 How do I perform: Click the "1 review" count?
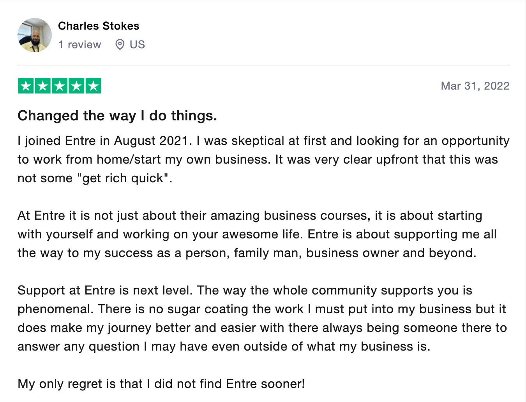point(79,45)
